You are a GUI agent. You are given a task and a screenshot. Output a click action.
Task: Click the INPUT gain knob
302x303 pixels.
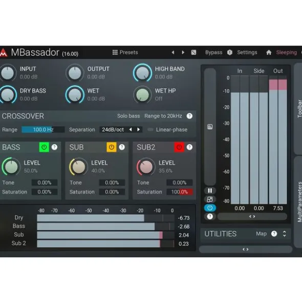(x=8, y=73)
